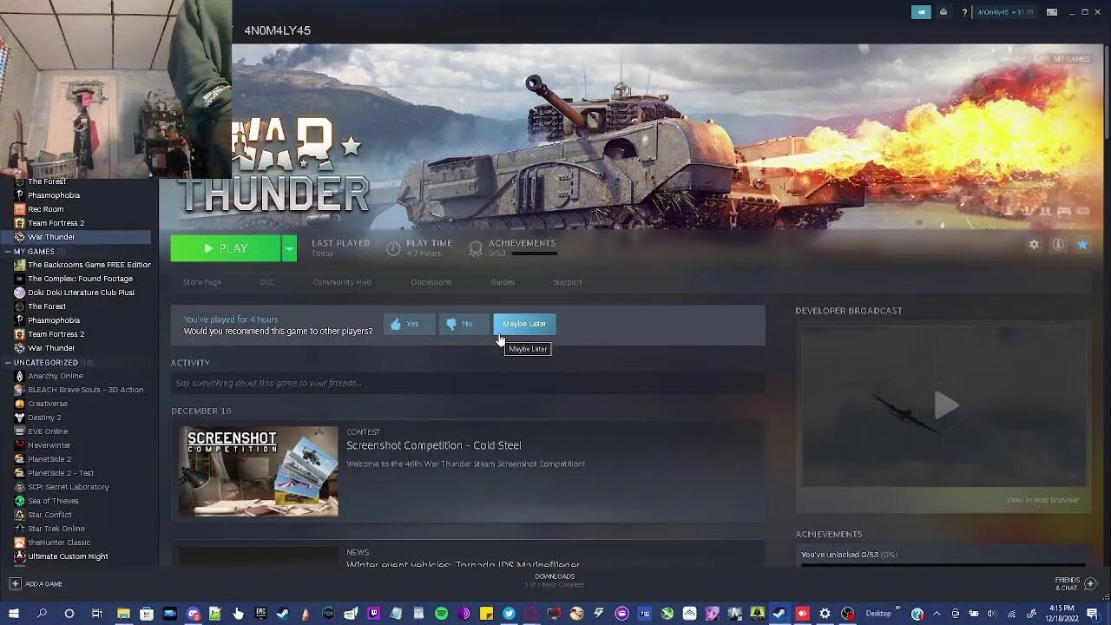Toggle War Thunder favorite star
Viewport: 1111px width, 625px height.
[x=1082, y=245]
